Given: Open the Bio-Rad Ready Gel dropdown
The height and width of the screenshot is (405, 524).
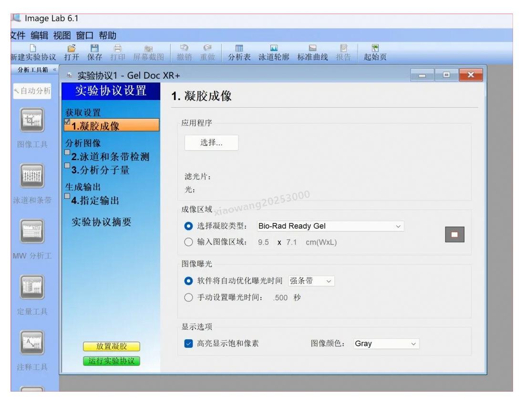Looking at the screenshot, I should pos(330,226).
